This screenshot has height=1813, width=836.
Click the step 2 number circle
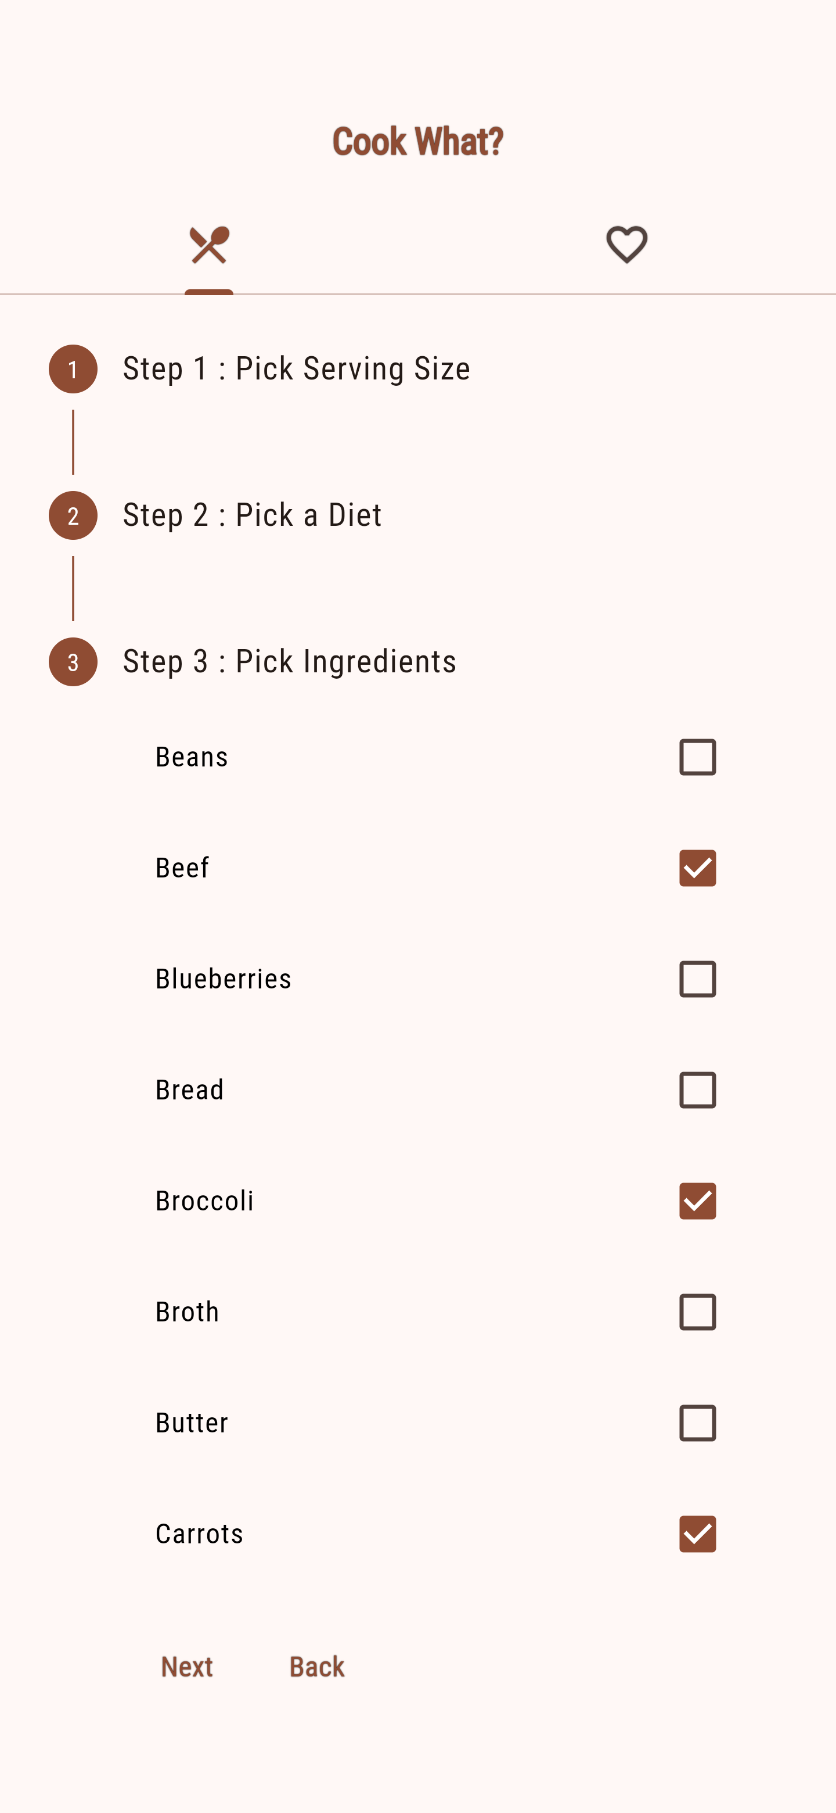tap(73, 515)
